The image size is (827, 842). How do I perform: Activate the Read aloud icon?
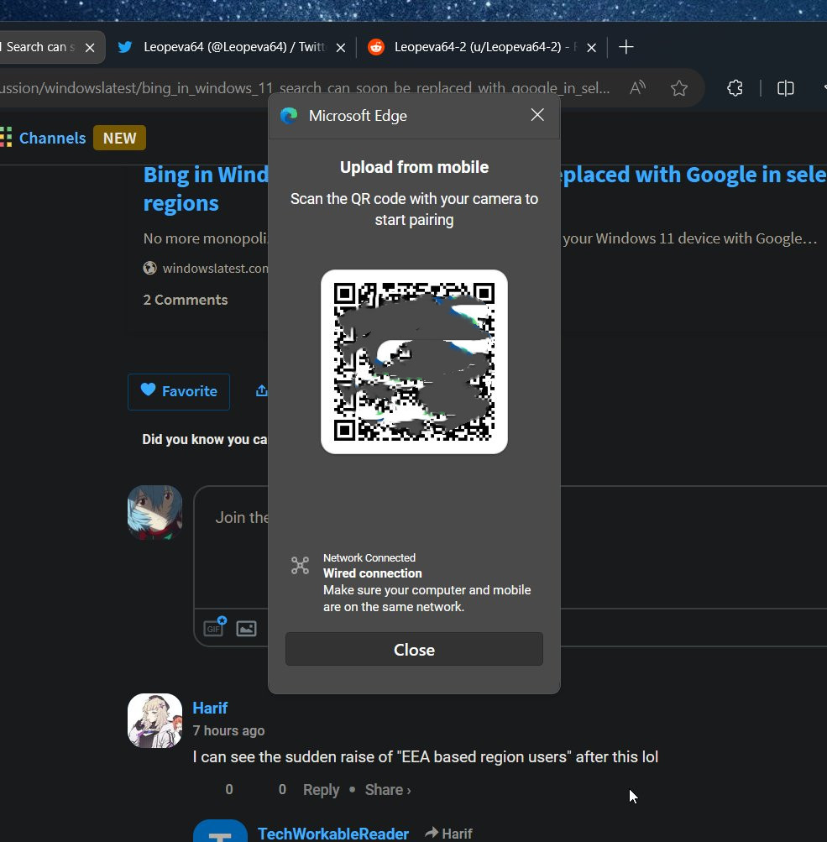(637, 87)
